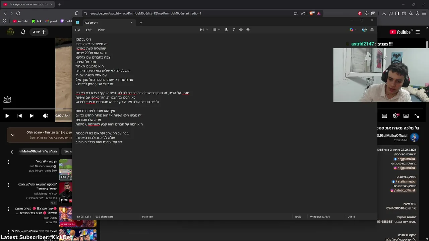Mute the video volume
This screenshot has height=241, width=429.
coord(46,116)
